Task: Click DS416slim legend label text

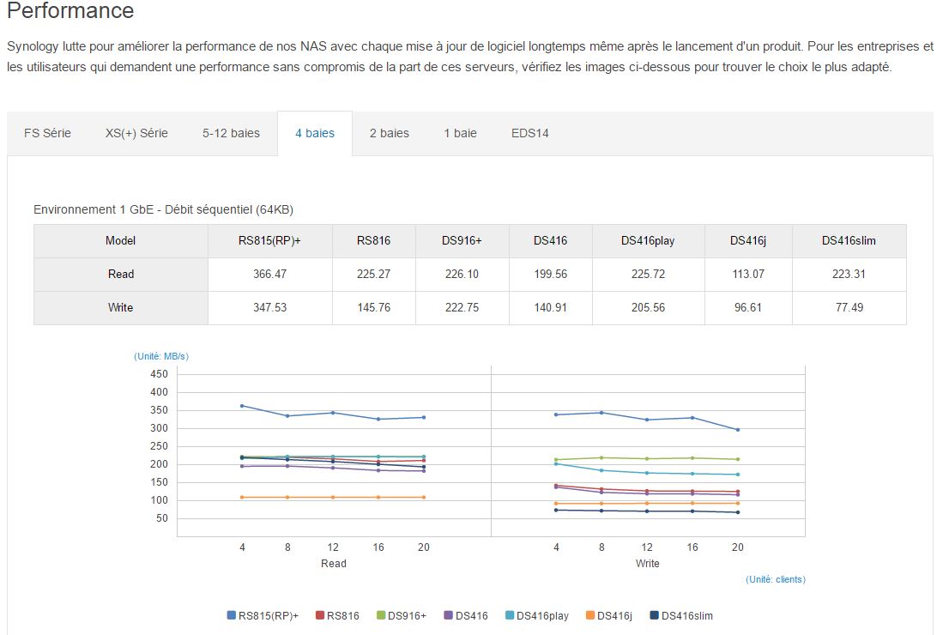Action: pyautogui.click(x=687, y=615)
